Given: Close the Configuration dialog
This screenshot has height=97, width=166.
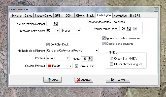Looking at the screenshot, I should (156, 9).
